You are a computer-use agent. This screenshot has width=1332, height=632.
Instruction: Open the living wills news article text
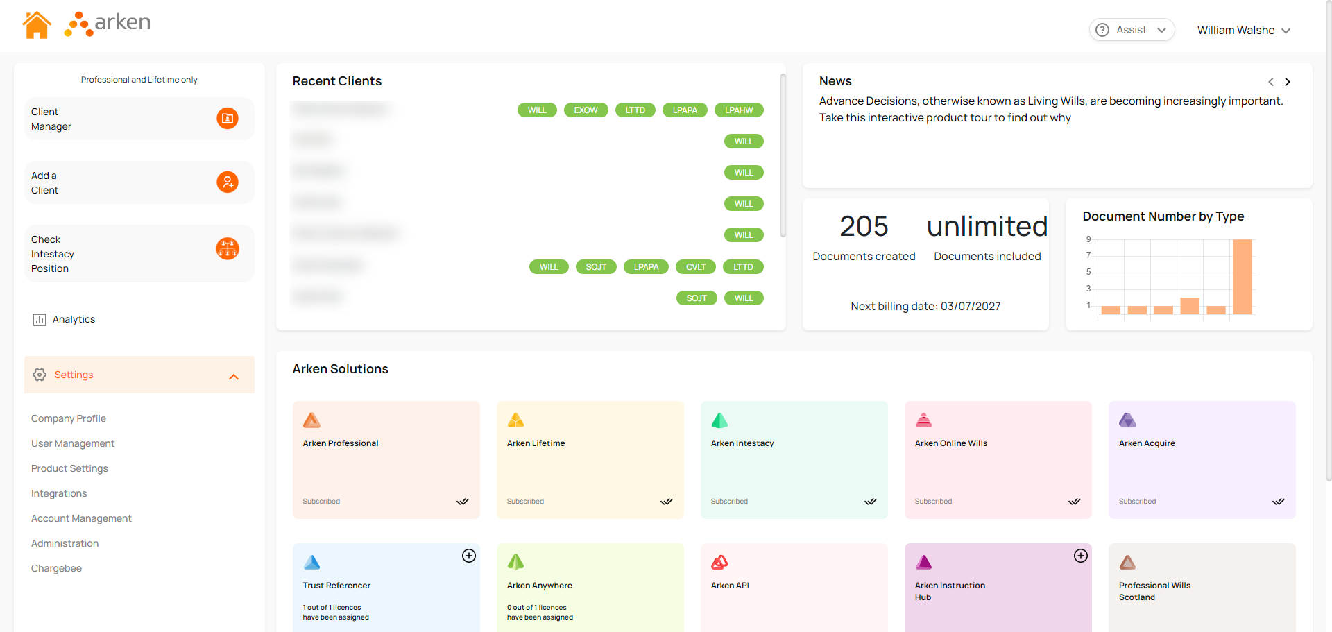(x=1051, y=110)
